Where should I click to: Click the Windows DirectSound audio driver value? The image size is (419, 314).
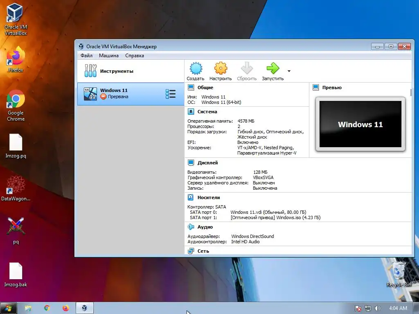pos(252,236)
